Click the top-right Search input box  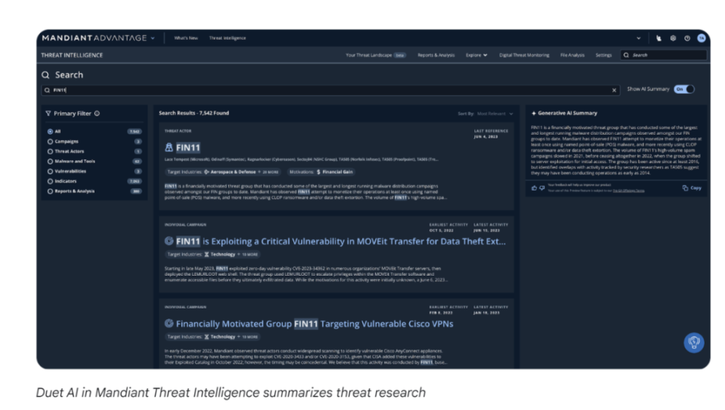pyautogui.click(x=664, y=55)
